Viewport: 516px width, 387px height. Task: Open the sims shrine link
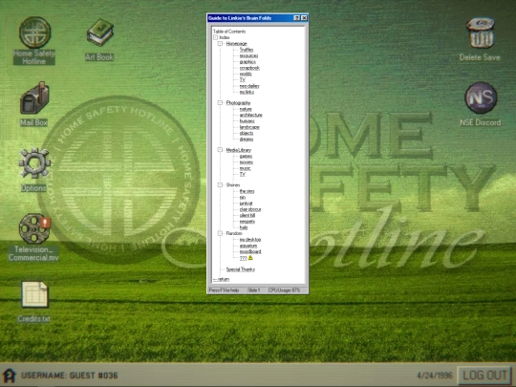click(x=247, y=191)
